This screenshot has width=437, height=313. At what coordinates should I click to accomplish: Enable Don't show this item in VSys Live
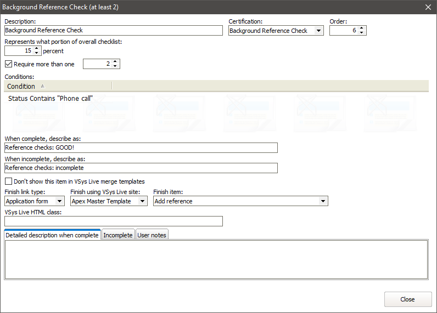(x=8, y=181)
